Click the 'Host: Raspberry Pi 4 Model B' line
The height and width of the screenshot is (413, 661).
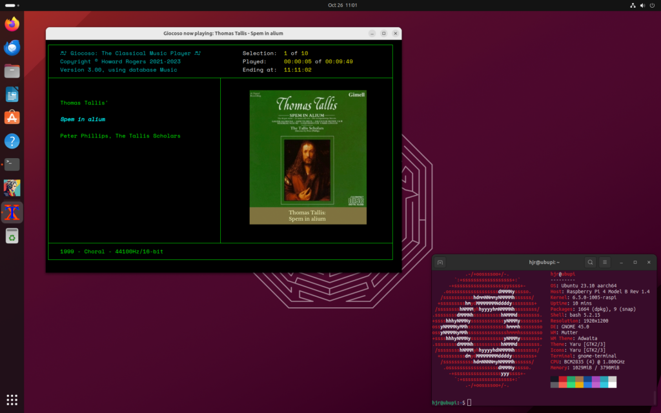coord(600,292)
